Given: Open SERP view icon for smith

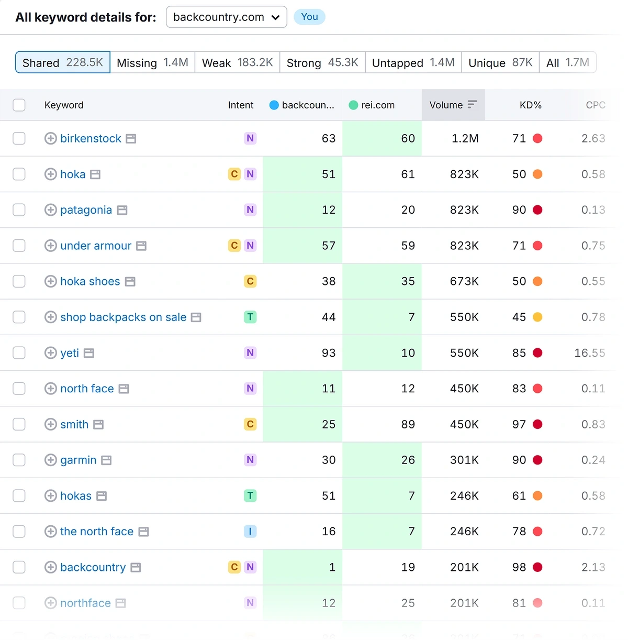Looking at the screenshot, I should click(x=98, y=425).
